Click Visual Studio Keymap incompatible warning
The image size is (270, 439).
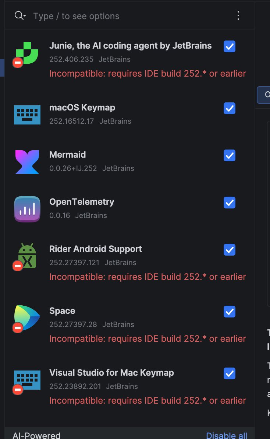148,401
